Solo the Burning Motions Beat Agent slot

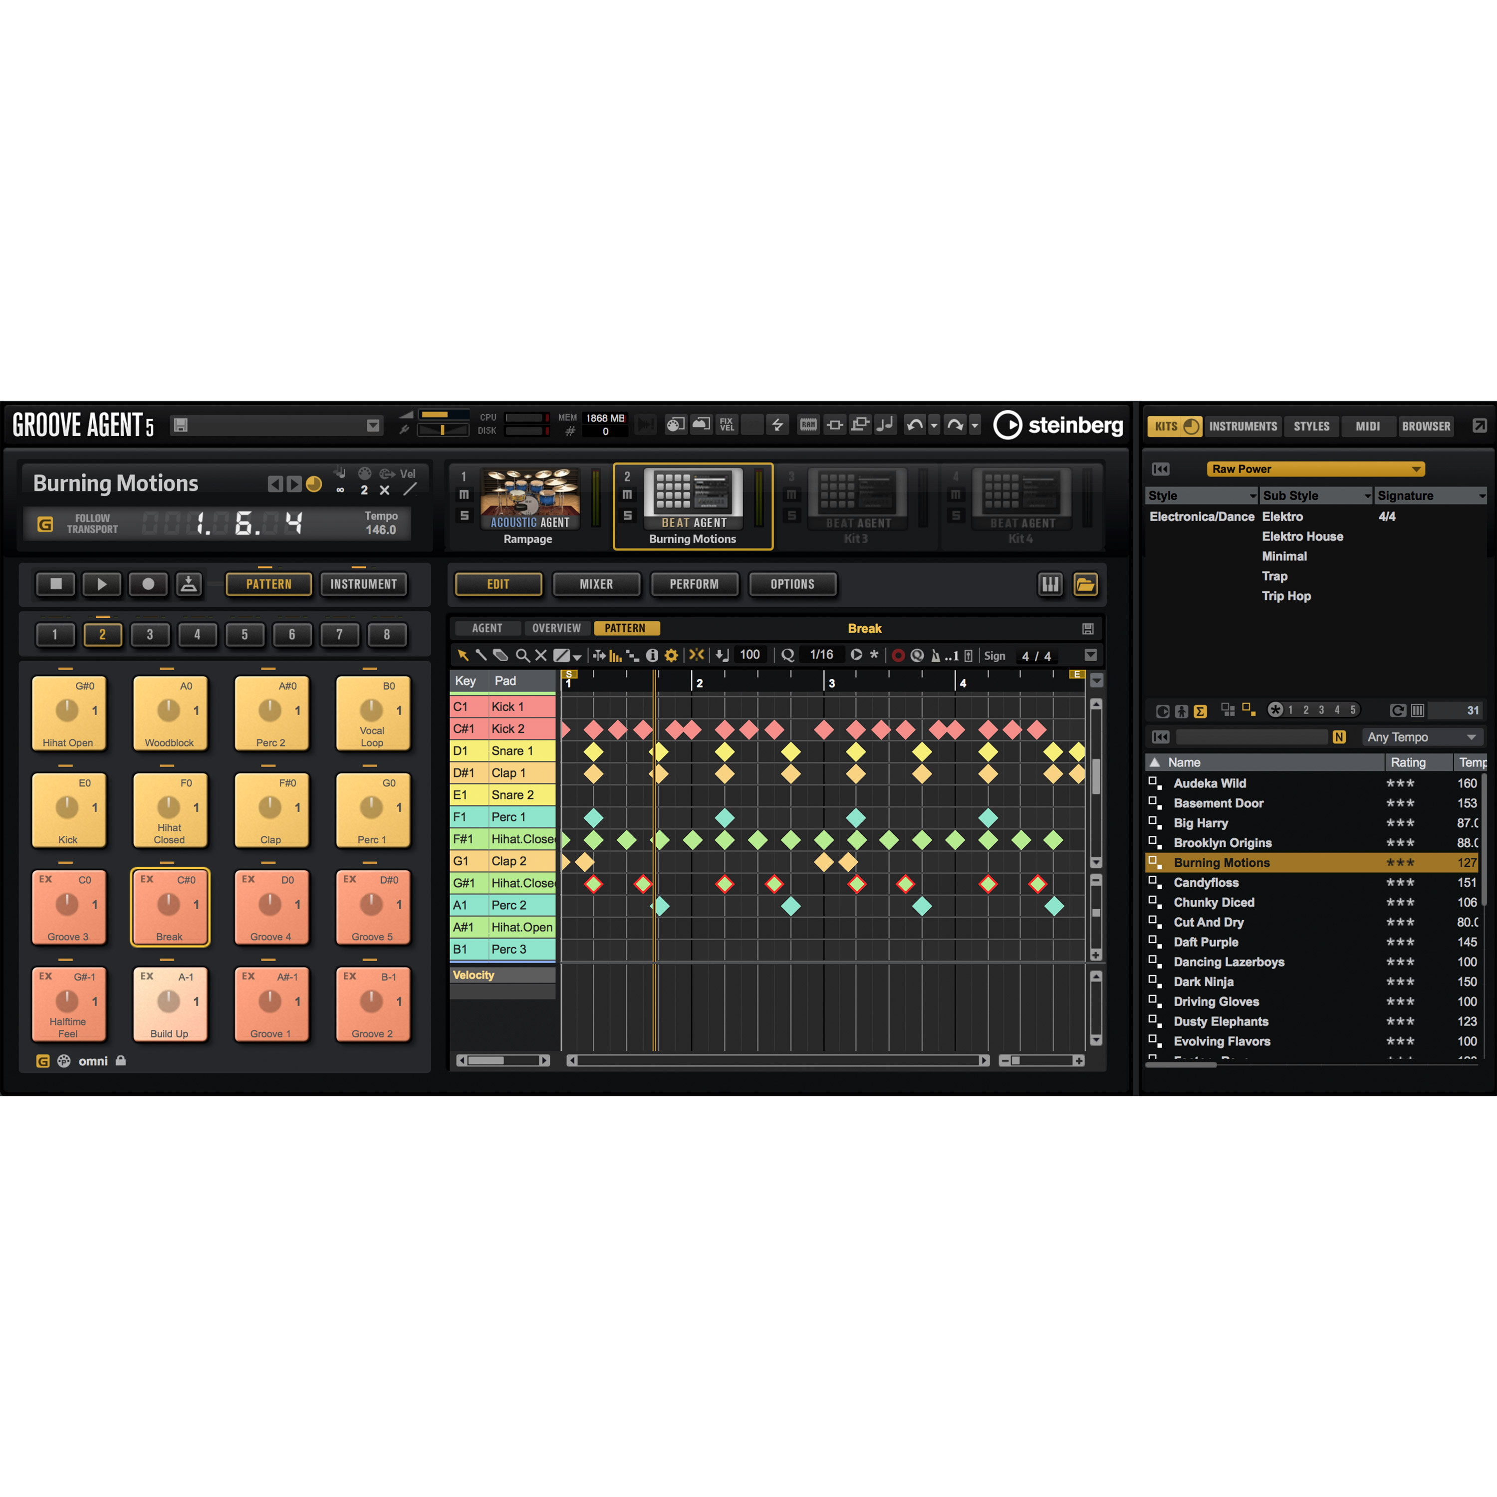[628, 515]
